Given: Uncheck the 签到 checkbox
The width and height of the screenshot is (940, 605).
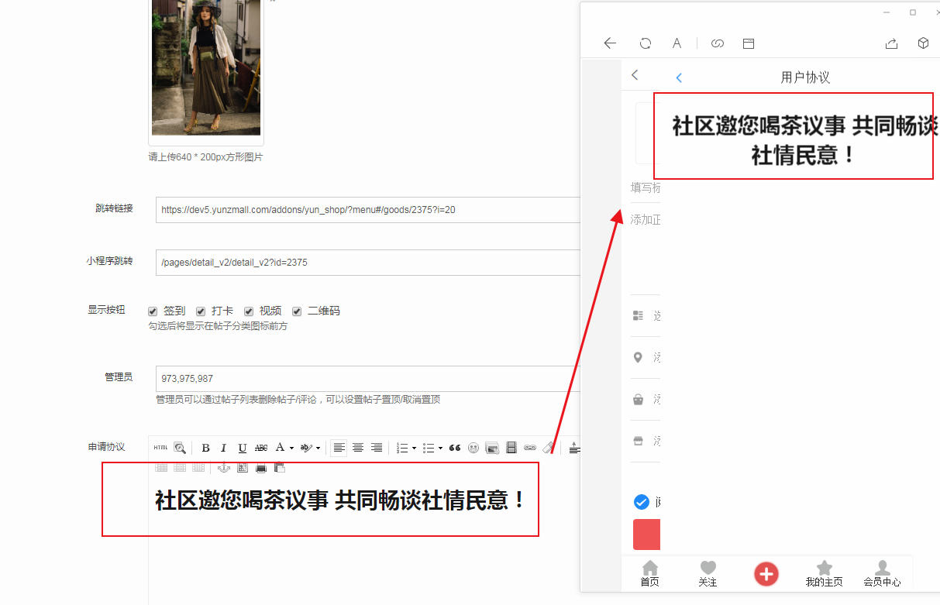Looking at the screenshot, I should pos(153,311).
